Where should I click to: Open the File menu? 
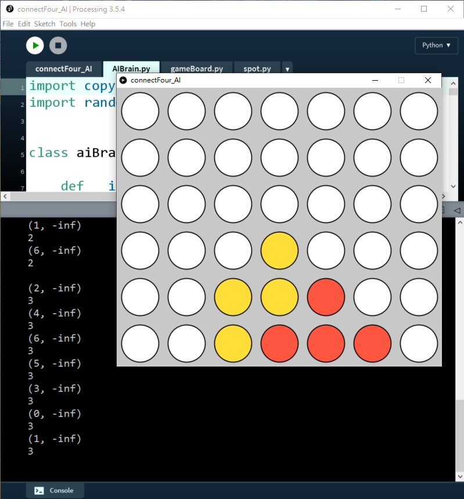click(x=8, y=24)
